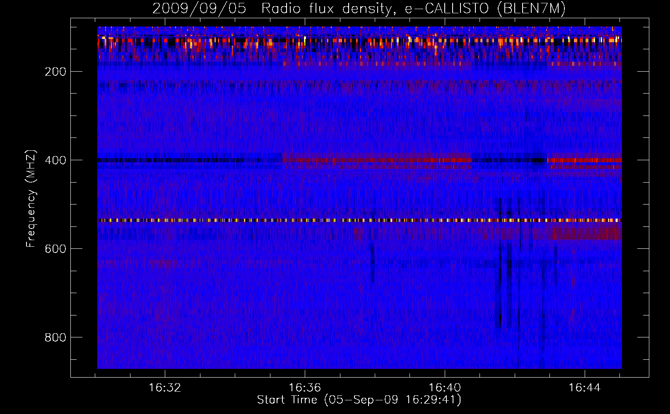Click the 800 frequency tick label
670x414 pixels.
pyautogui.click(x=55, y=337)
